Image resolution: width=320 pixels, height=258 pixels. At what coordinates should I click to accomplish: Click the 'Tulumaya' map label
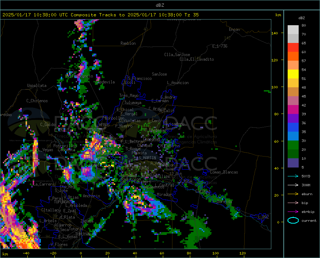(x=133, y=103)
